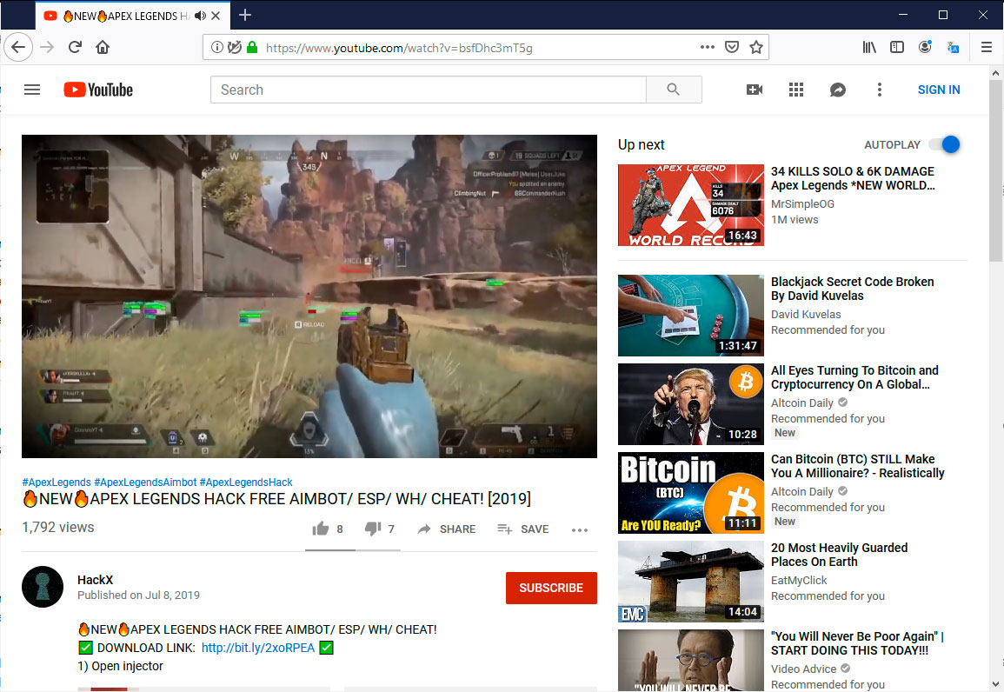Toggle the AUTOPLAY switch off
This screenshot has height=692, width=1004.
tap(945, 144)
